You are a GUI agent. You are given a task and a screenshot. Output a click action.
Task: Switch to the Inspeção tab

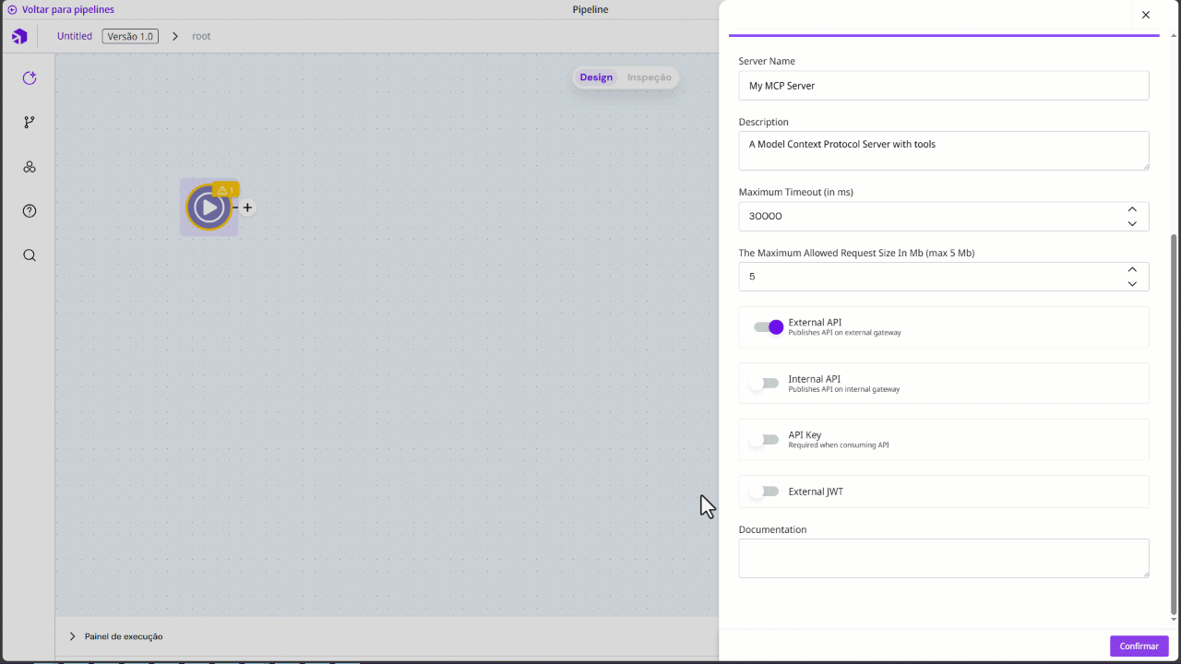tap(649, 77)
